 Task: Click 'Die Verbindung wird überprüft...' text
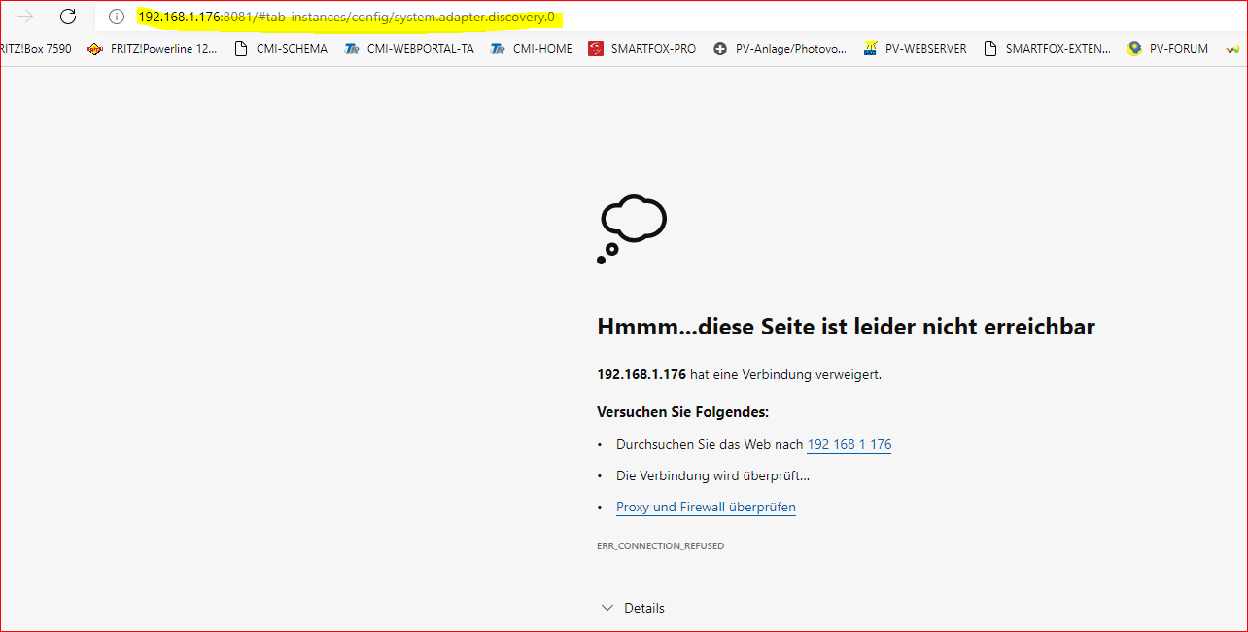point(712,475)
